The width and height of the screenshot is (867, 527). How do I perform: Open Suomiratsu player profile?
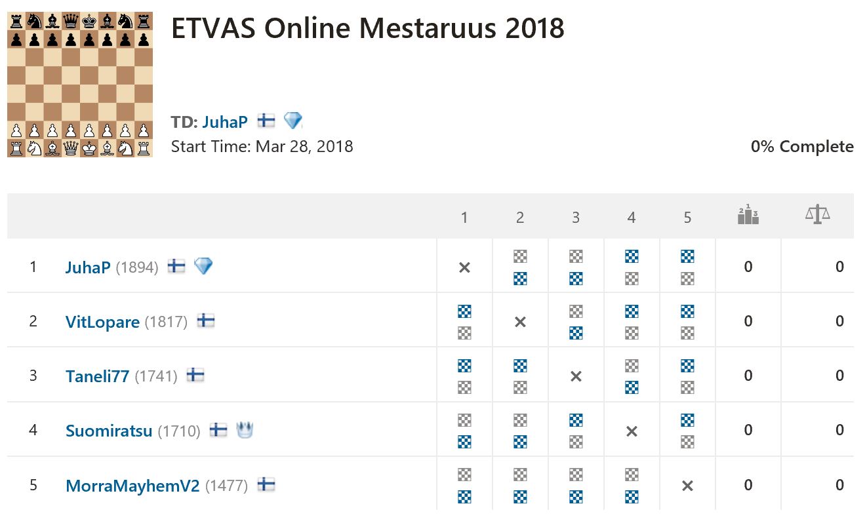(109, 431)
